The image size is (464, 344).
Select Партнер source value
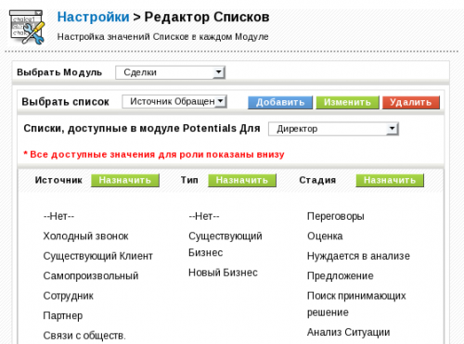pos(63,315)
